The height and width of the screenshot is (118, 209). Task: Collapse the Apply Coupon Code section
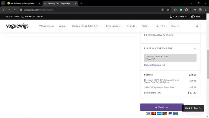pyautogui.click(x=195, y=48)
